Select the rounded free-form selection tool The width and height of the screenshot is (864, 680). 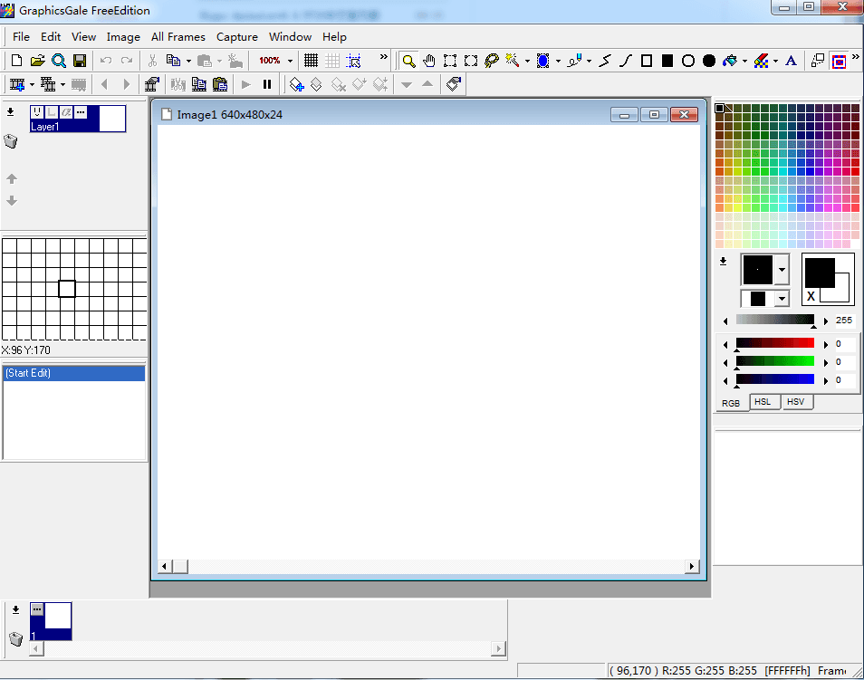click(471, 61)
